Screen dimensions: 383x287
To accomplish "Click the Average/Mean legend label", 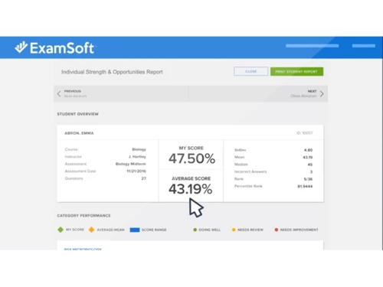I will coord(110,230).
